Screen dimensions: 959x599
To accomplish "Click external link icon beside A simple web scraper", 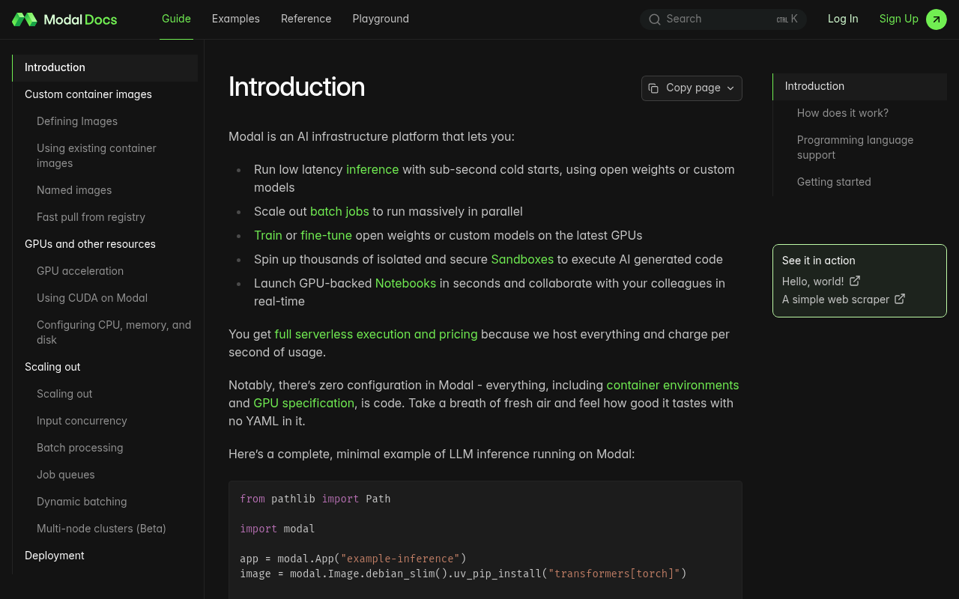I will pos(900,299).
